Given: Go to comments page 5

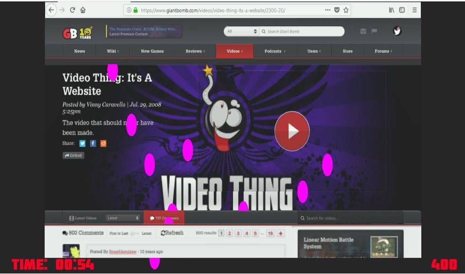Looking at the screenshot, I should [x=255, y=233].
